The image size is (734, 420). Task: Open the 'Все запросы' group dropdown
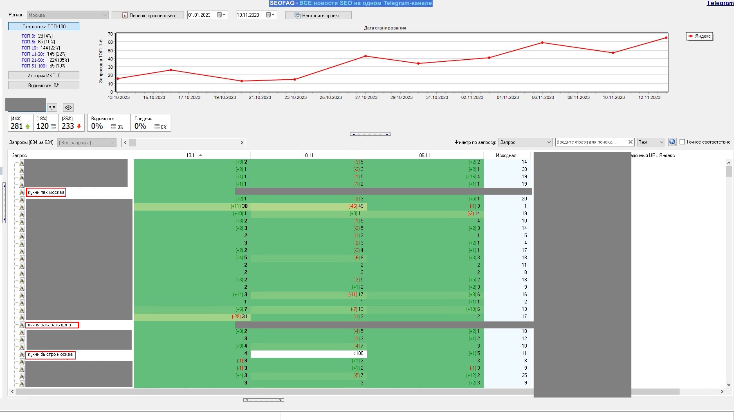[112, 143]
